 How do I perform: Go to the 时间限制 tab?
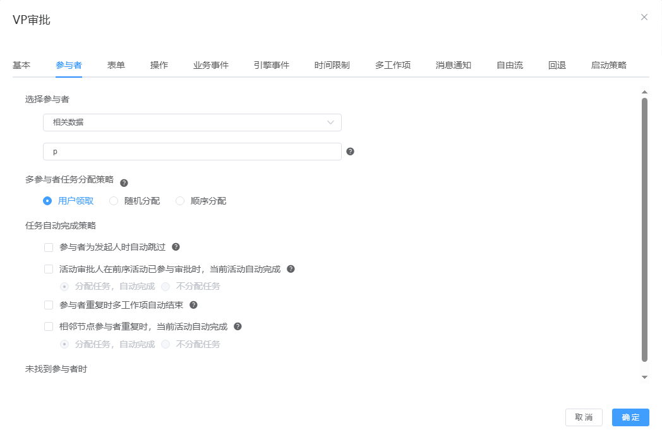(x=332, y=65)
